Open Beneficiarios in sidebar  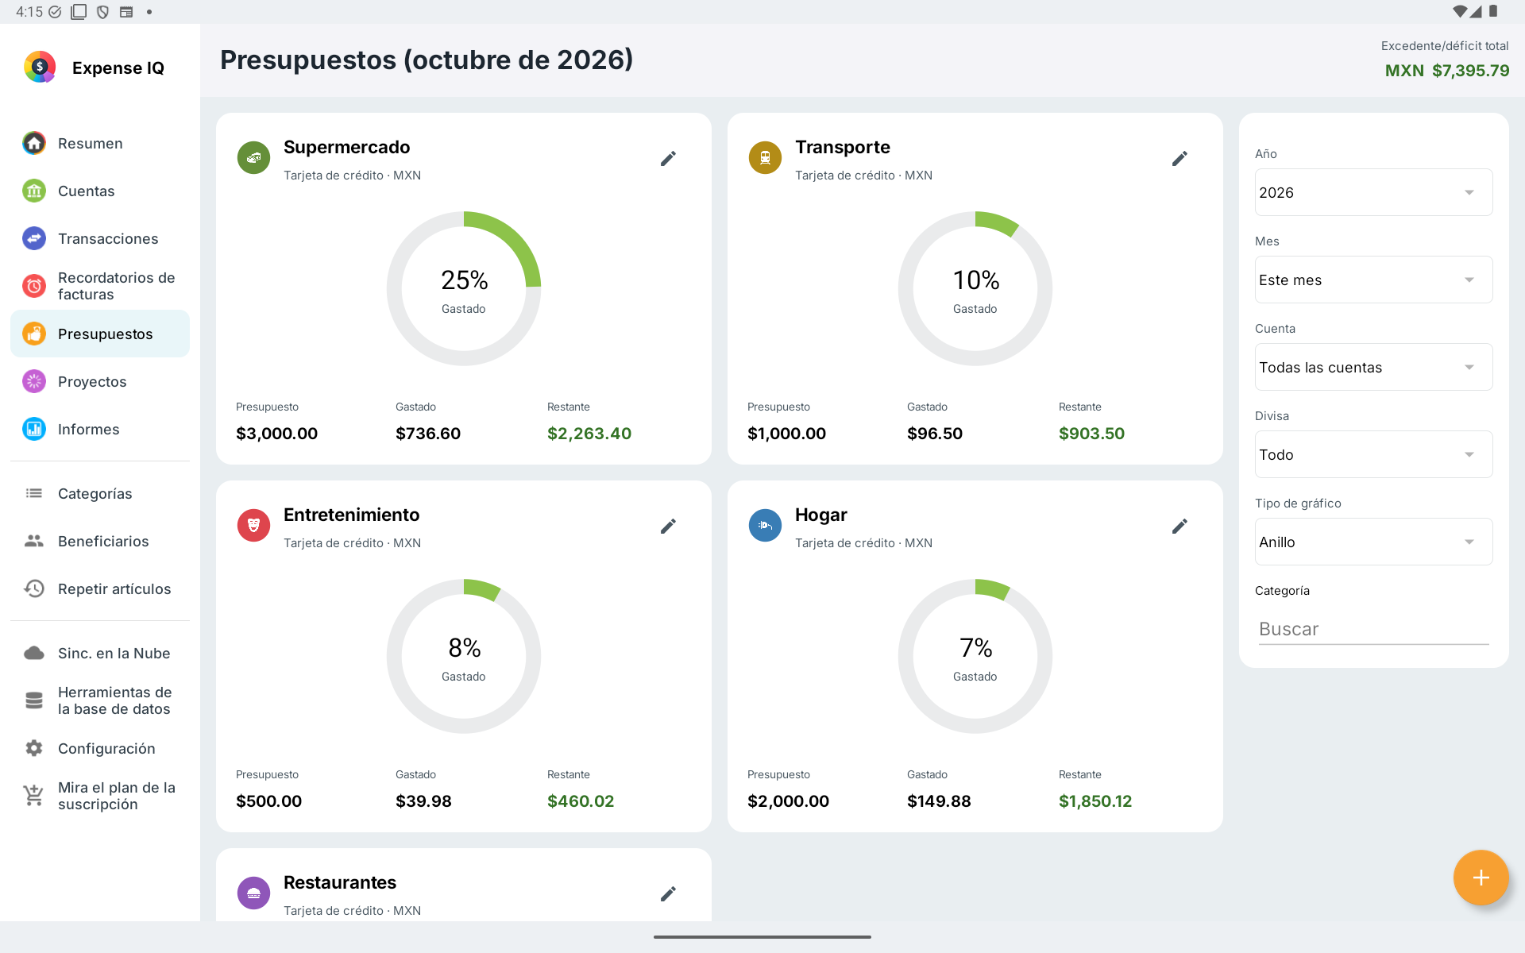click(100, 542)
